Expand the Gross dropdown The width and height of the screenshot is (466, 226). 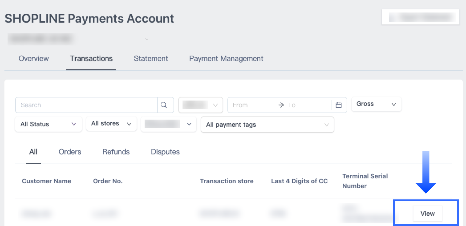376,104
